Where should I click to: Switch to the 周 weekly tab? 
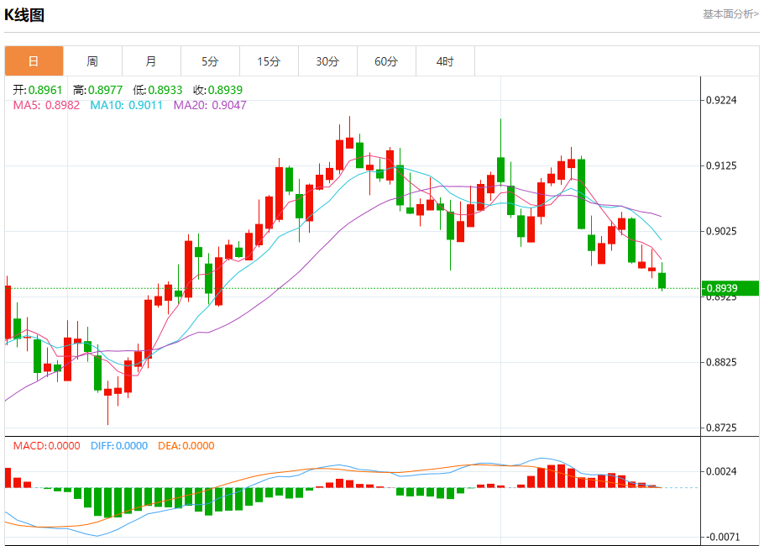92,61
